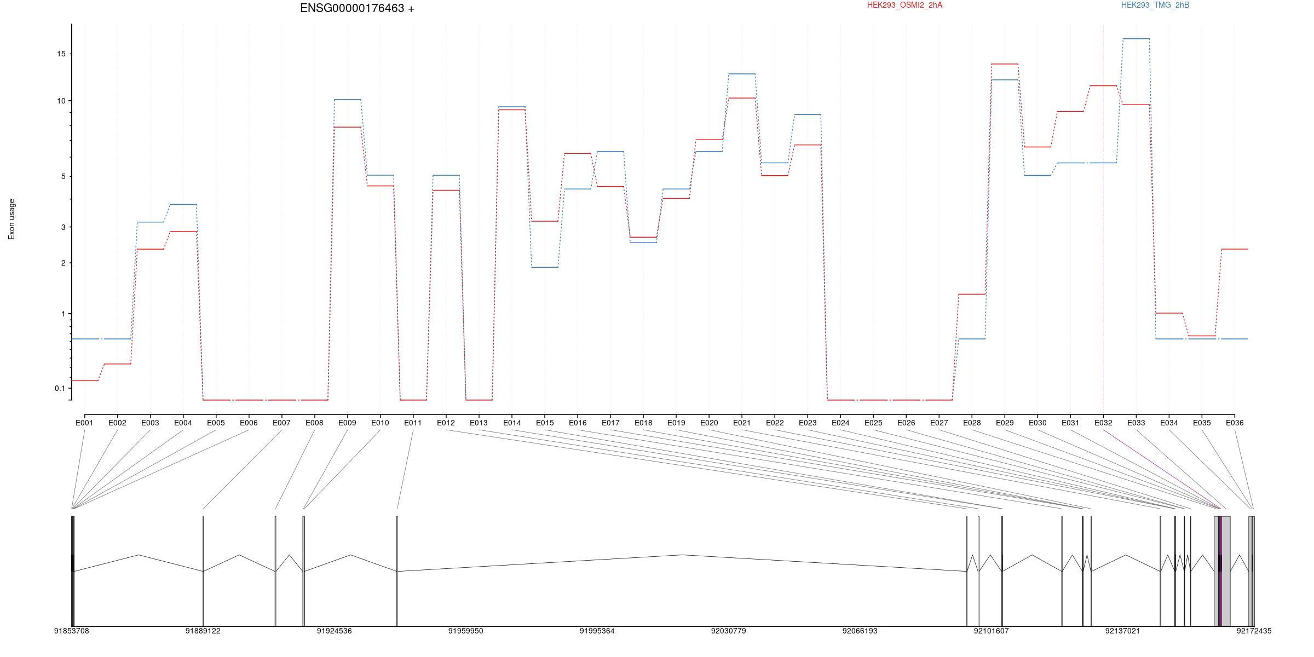This screenshot has width=1314, height=657.
Task: Click exon label E014
Action: [x=512, y=423]
